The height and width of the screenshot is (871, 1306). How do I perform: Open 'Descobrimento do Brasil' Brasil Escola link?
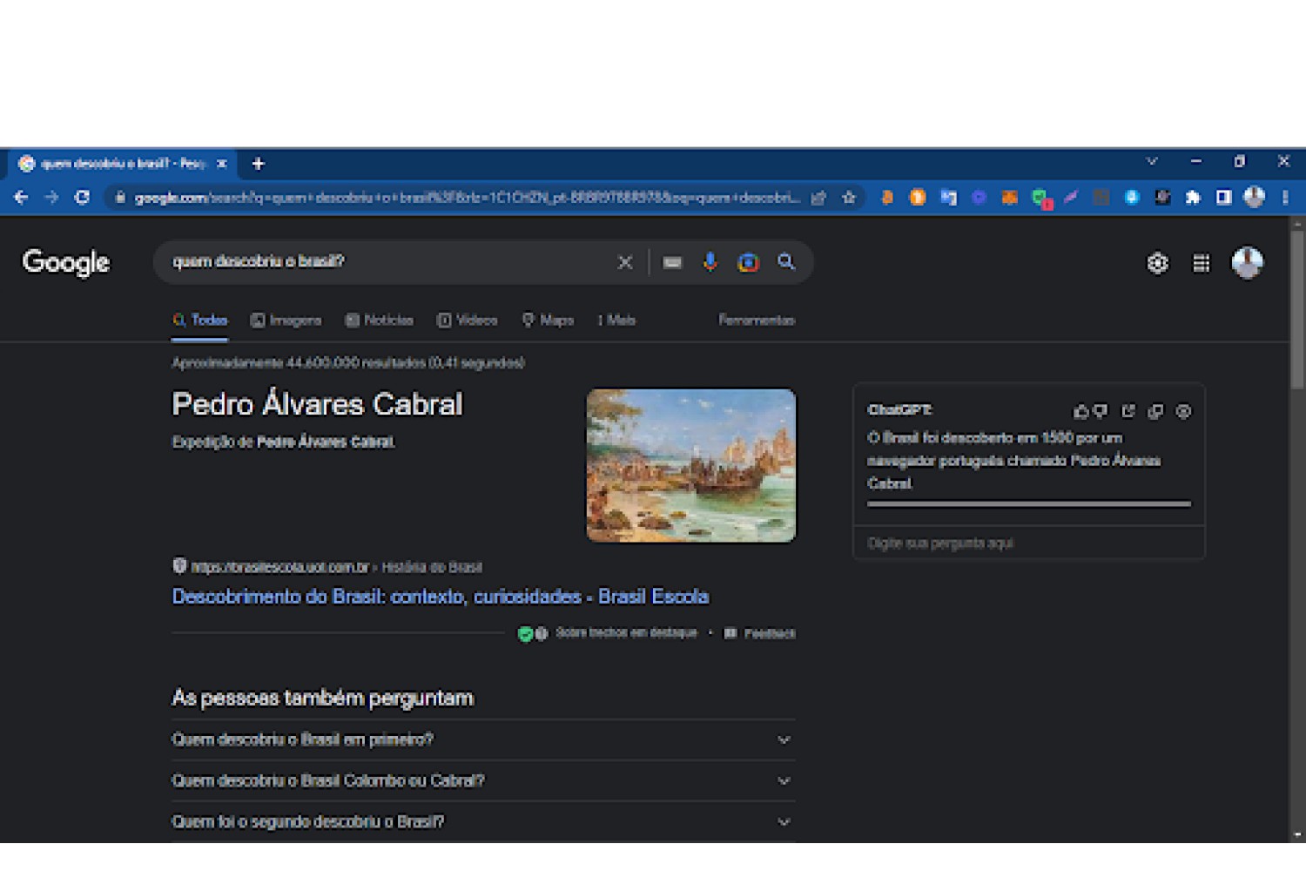(x=441, y=597)
